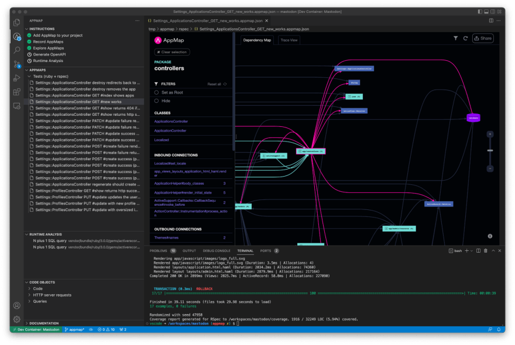The height and width of the screenshot is (345, 515).
Task: Open the new terminal launch dropdown
Action: (472, 251)
